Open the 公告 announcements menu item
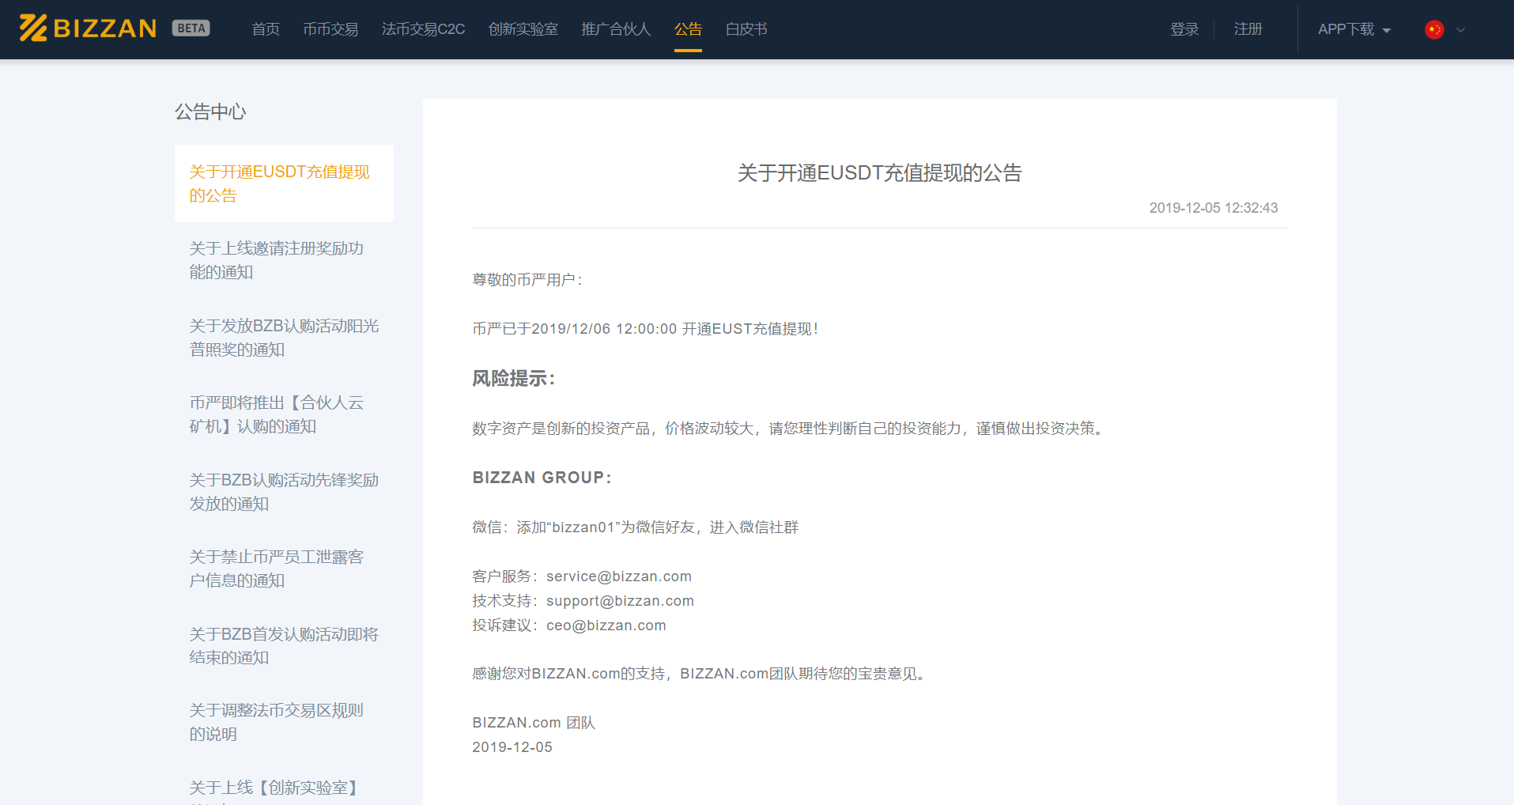 (687, 29)
